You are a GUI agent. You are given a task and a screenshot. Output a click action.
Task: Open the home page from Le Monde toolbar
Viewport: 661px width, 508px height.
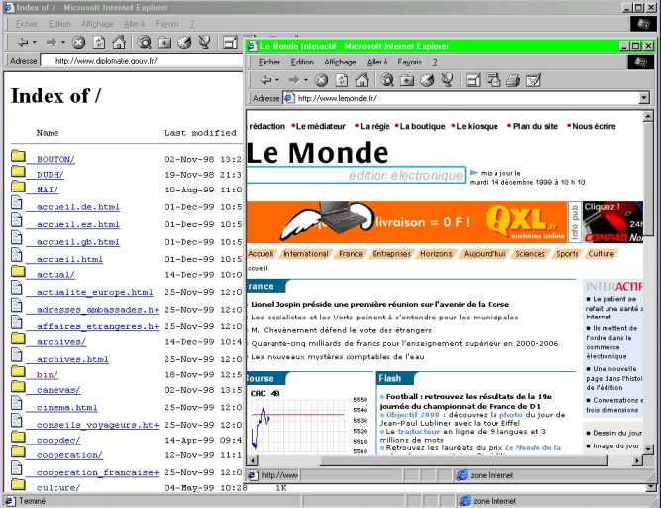[362, 80]
